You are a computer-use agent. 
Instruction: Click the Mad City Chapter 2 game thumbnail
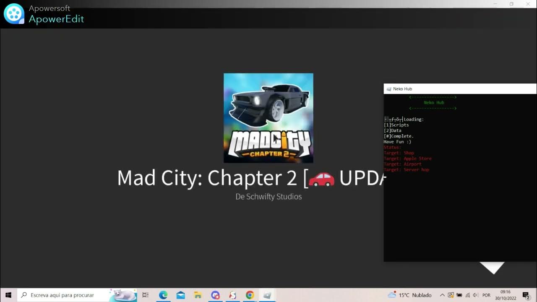click(x=268, y=118)
